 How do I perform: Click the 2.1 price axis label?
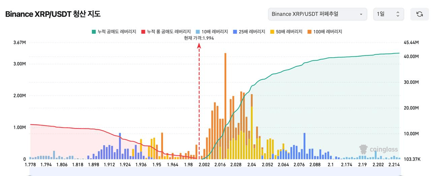[331, 165]
